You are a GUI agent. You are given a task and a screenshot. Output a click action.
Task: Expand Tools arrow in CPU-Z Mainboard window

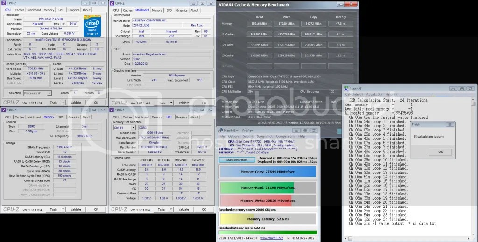point(171,103)
